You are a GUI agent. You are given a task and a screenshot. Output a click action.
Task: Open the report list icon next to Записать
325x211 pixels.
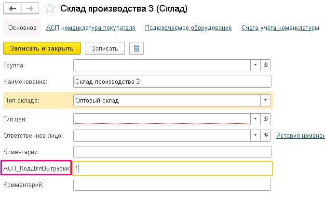(136, 48)
